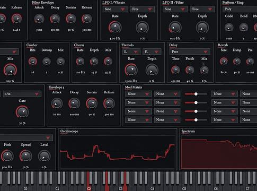Open first-row leftmost None dropdown in Mod Matrix
Screen dimensions: 257x191
point(138,94)
